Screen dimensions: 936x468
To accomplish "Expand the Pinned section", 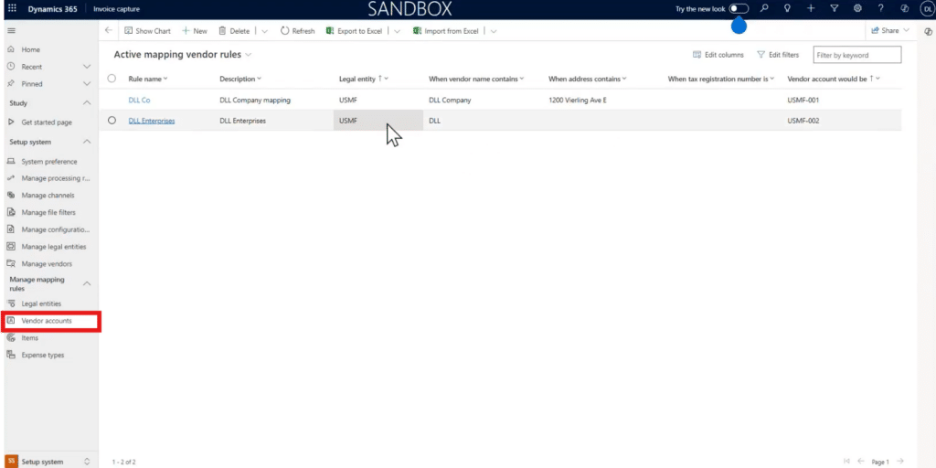I will pyautogui.click(x=87, y=83).
